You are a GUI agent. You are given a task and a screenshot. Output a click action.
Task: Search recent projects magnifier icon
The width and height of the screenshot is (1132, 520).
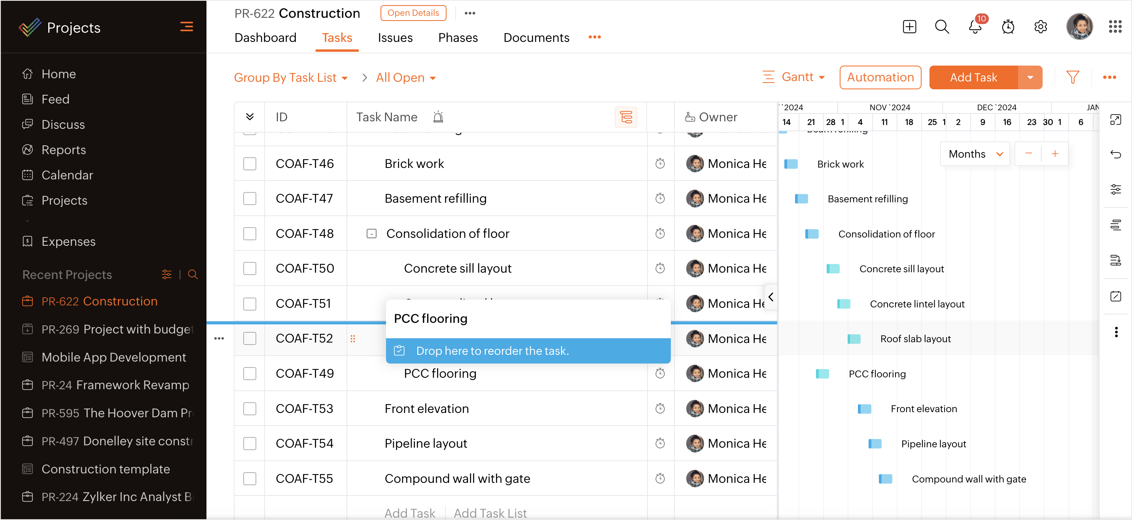(193, 275)
